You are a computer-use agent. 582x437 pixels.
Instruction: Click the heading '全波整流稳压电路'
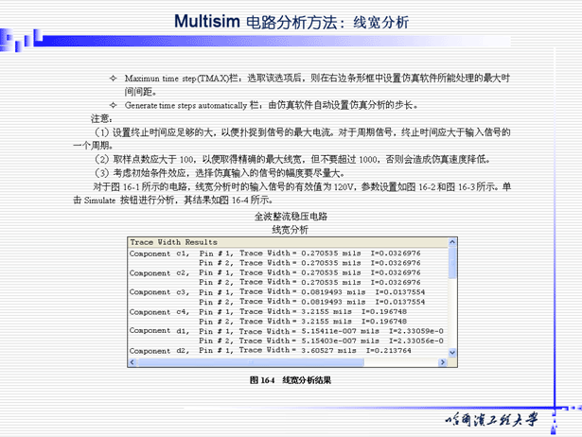291,217
